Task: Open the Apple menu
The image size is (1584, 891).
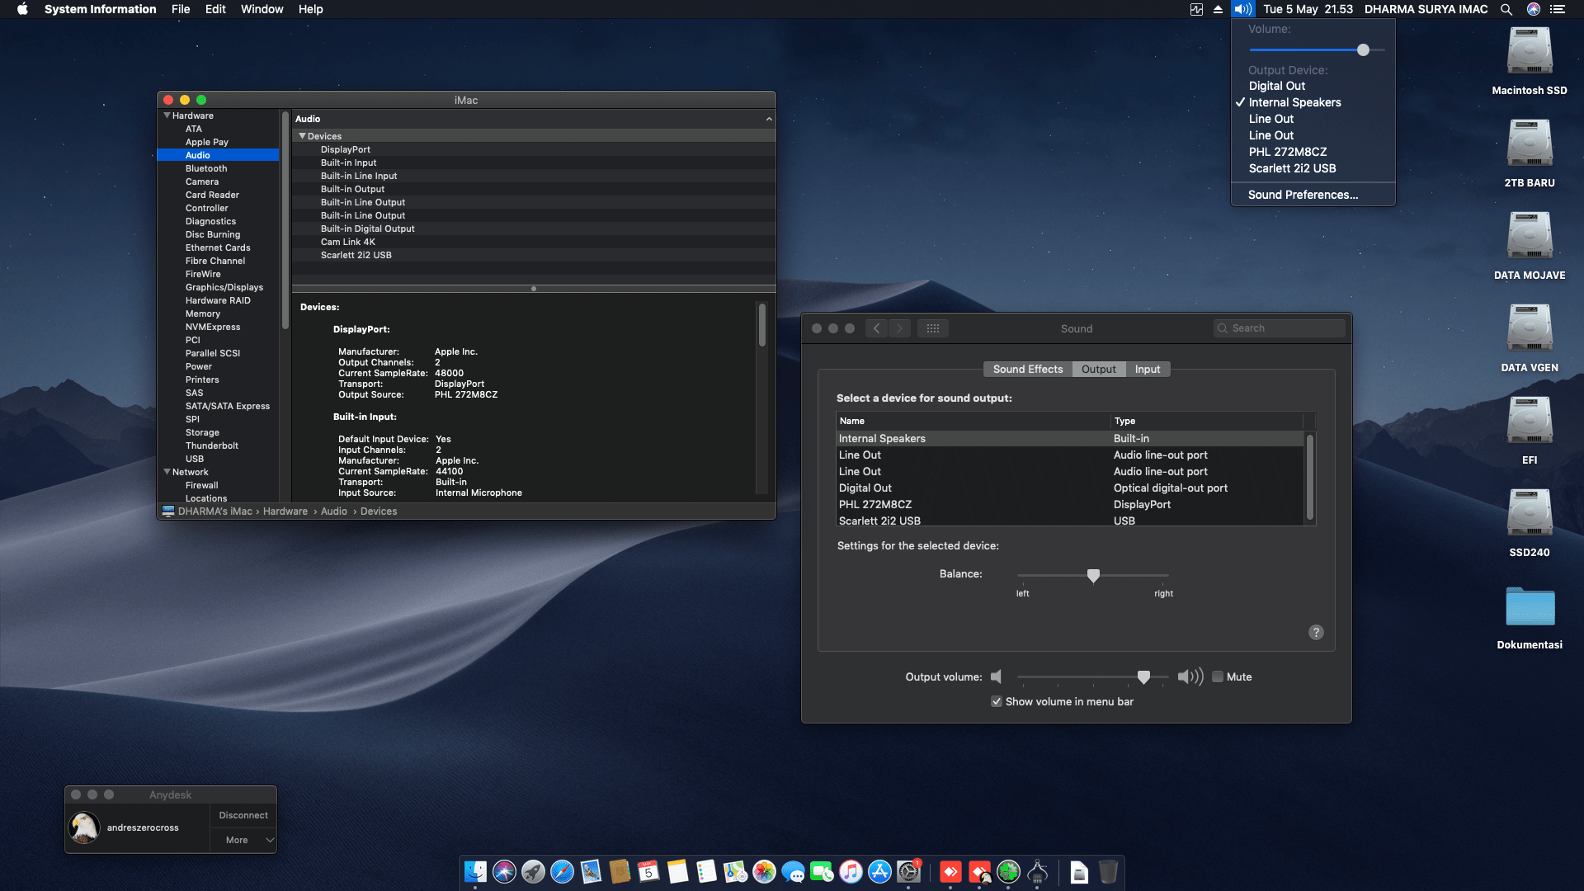Action: [22, 9]
